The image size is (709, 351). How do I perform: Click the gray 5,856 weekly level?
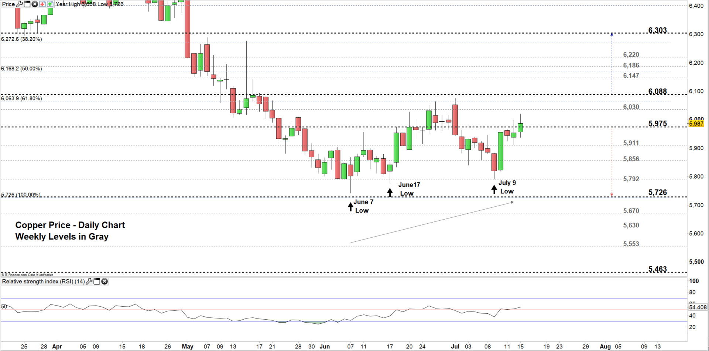click(x=631, y=159)
